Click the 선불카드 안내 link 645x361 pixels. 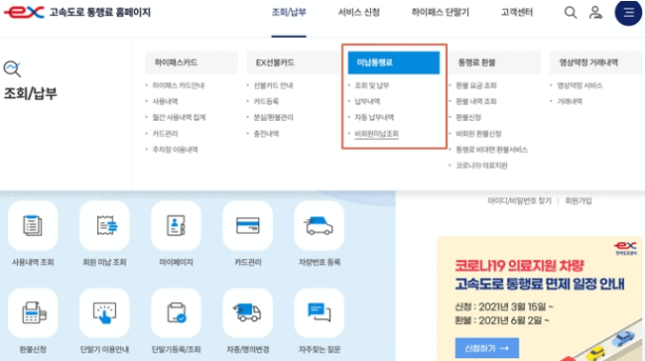(273, 85)
